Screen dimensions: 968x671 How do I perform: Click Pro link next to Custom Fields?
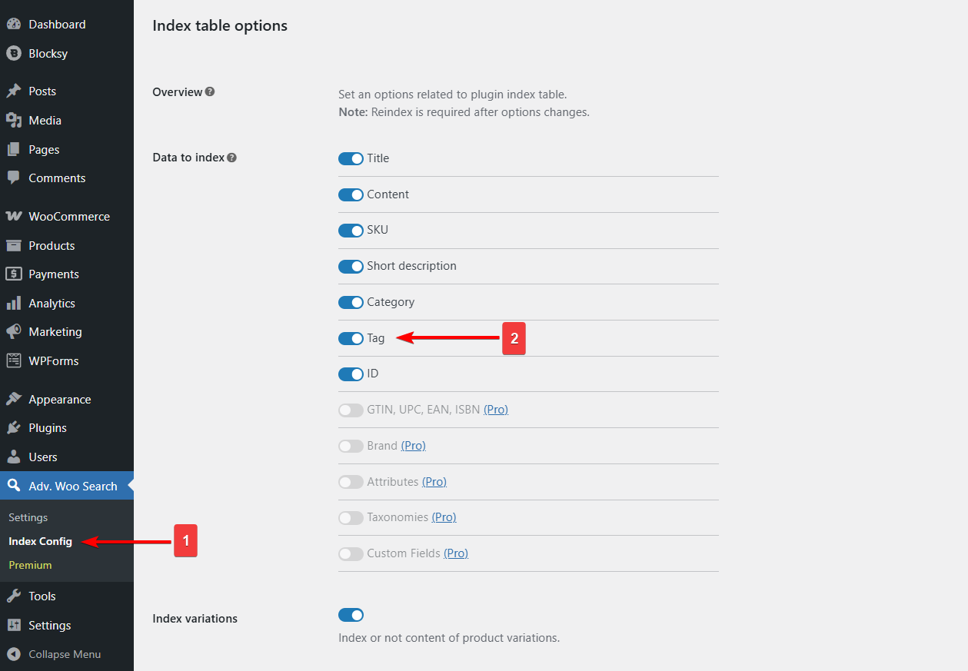click(x=456, y=553)
